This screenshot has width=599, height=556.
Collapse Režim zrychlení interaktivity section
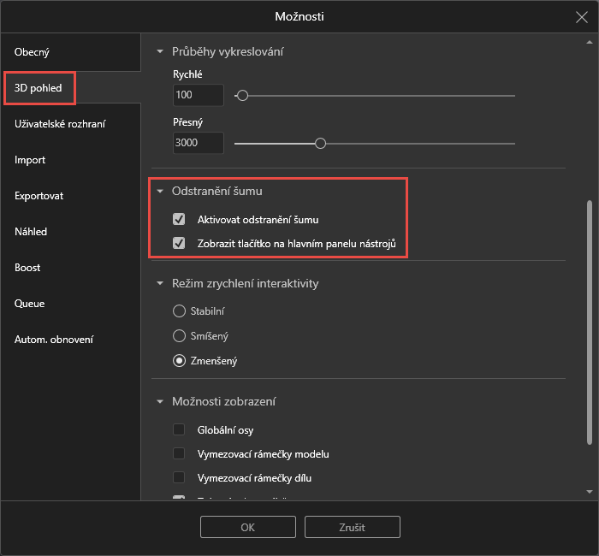coord(160,283)
